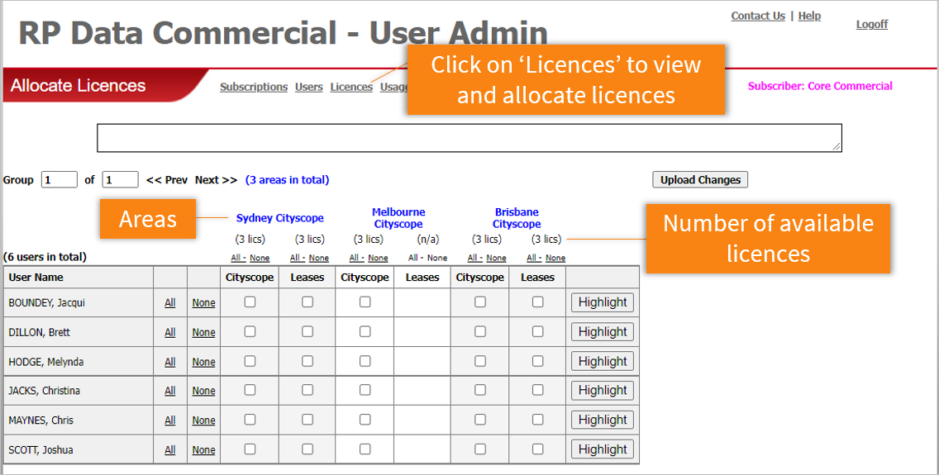This screenshot has height=475, width=939.
Task: Select All licences for BOUNDEY, Jacqui
Action: [x=170, y=302]
